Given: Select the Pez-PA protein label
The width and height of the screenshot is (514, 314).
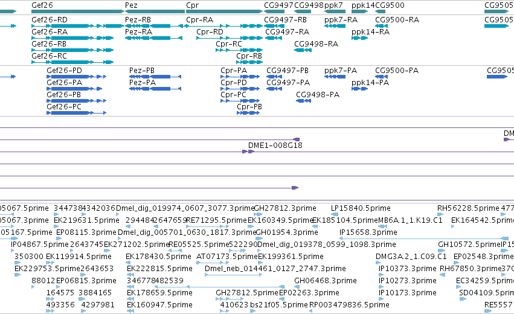Looking at the screenshot, I should [143, 83].
